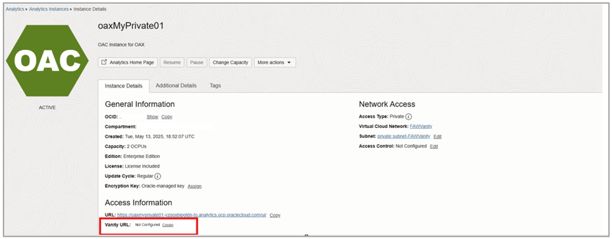
Task: Copy the OCID
Action: 167,117
